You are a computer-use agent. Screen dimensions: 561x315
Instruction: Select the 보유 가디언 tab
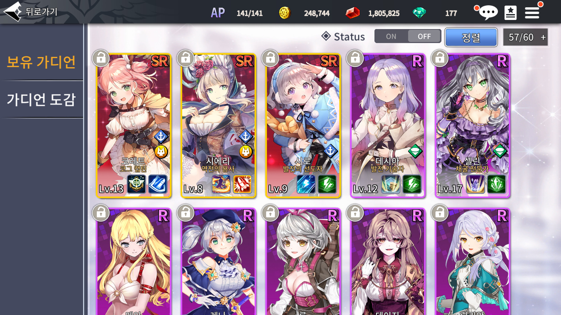pyautogui.click(x=41, y=62)
